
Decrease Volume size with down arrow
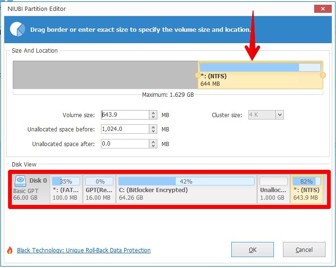(x=153, y=117)
